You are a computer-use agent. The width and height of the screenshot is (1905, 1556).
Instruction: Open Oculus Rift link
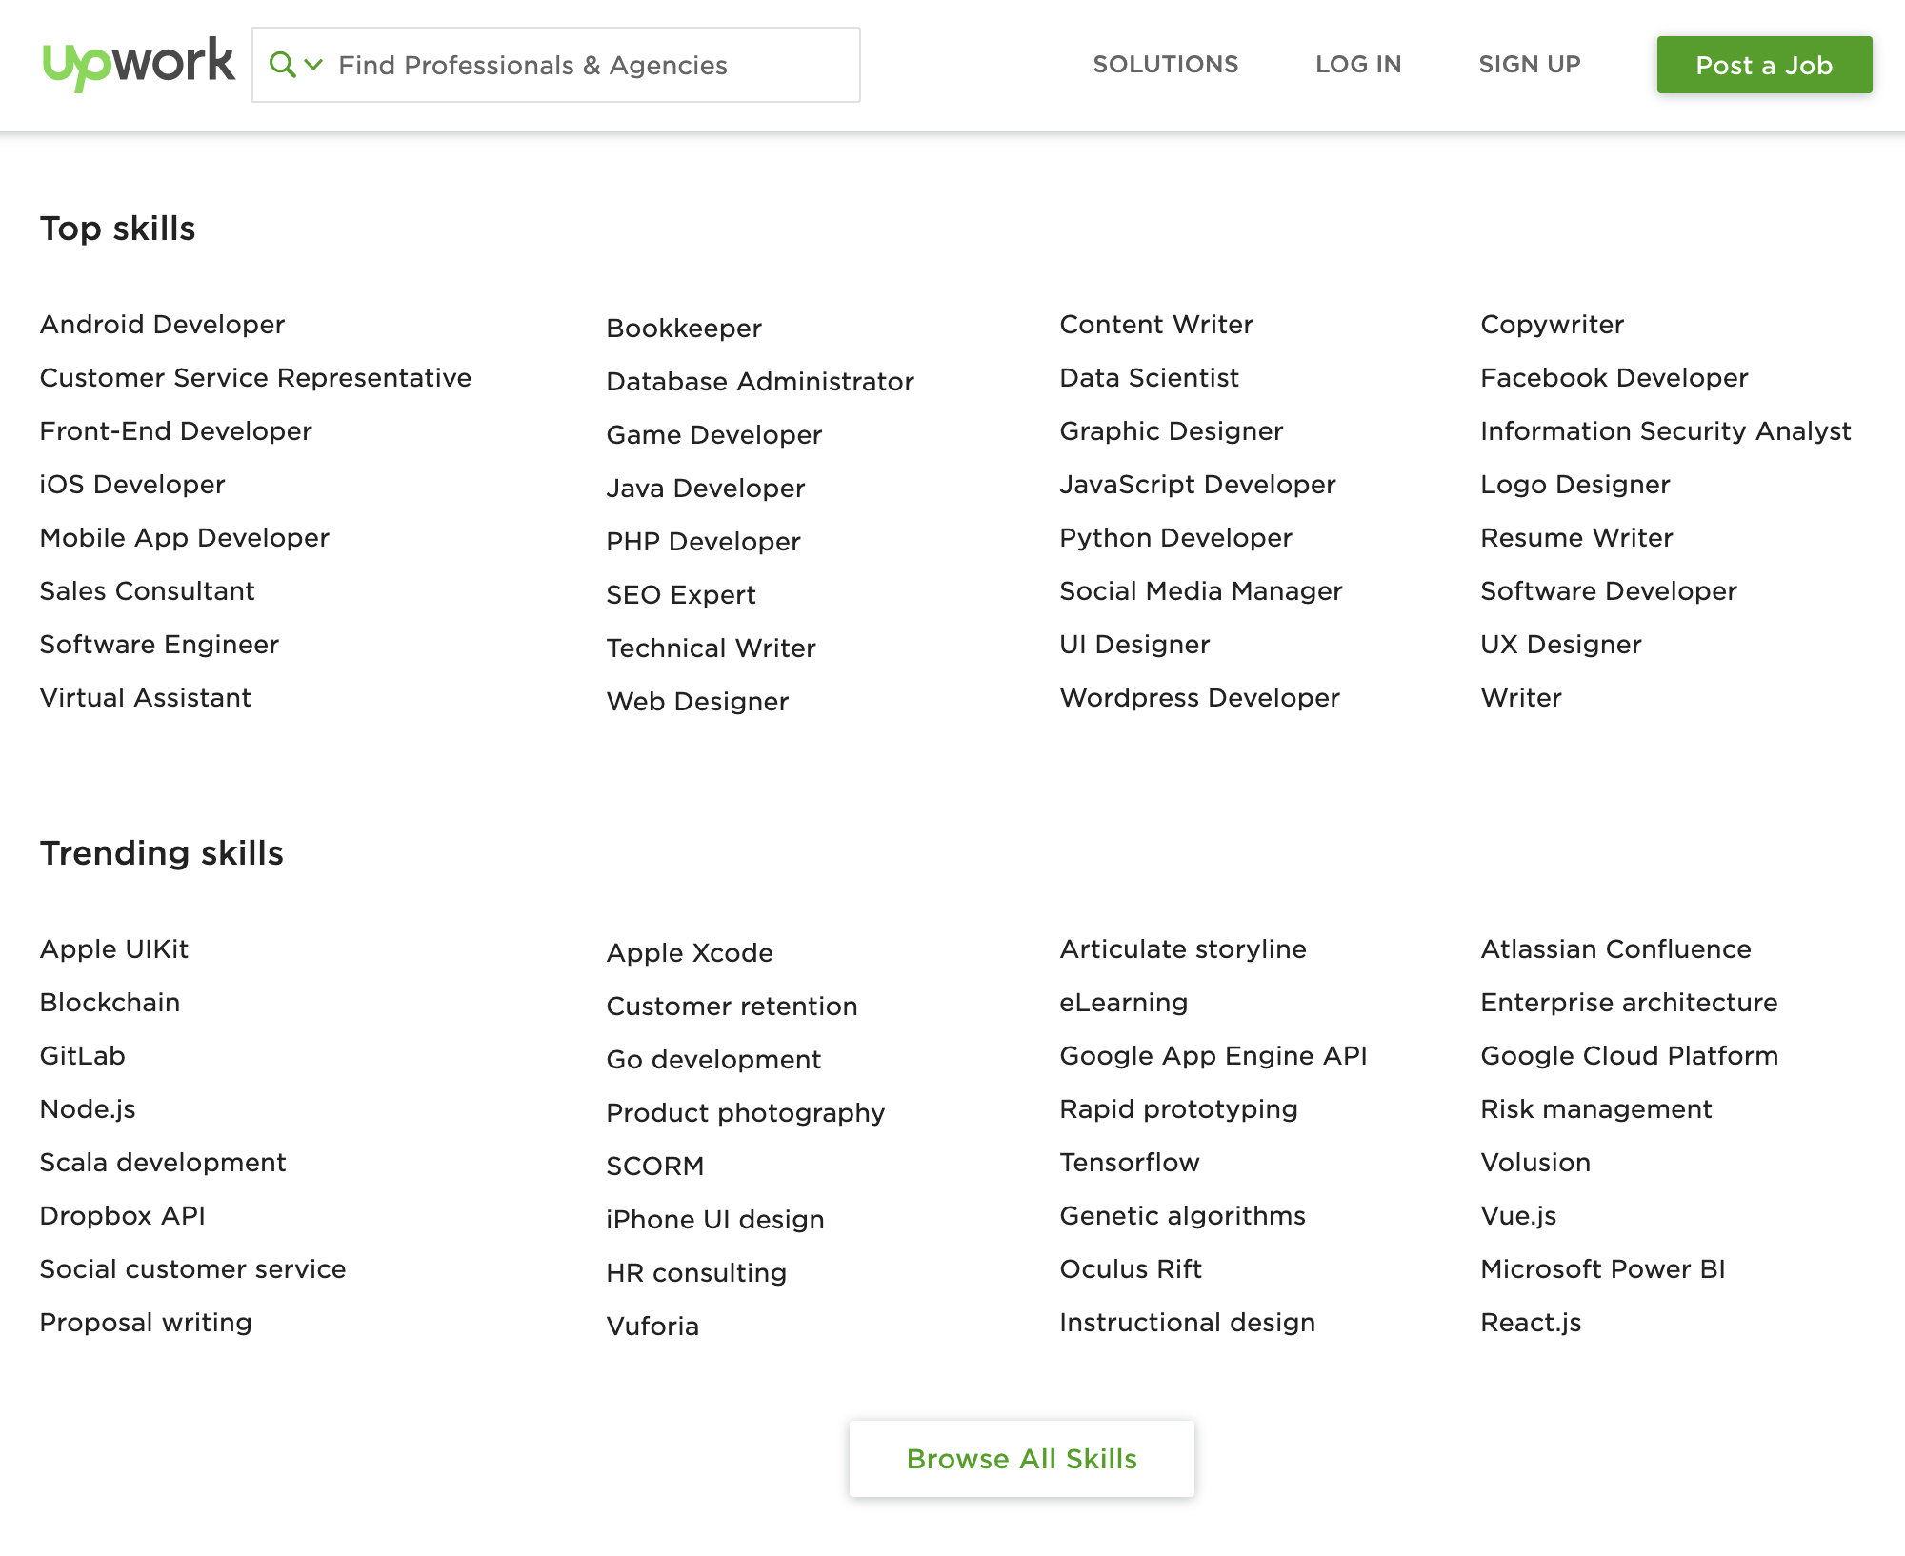(1131, 1269)
